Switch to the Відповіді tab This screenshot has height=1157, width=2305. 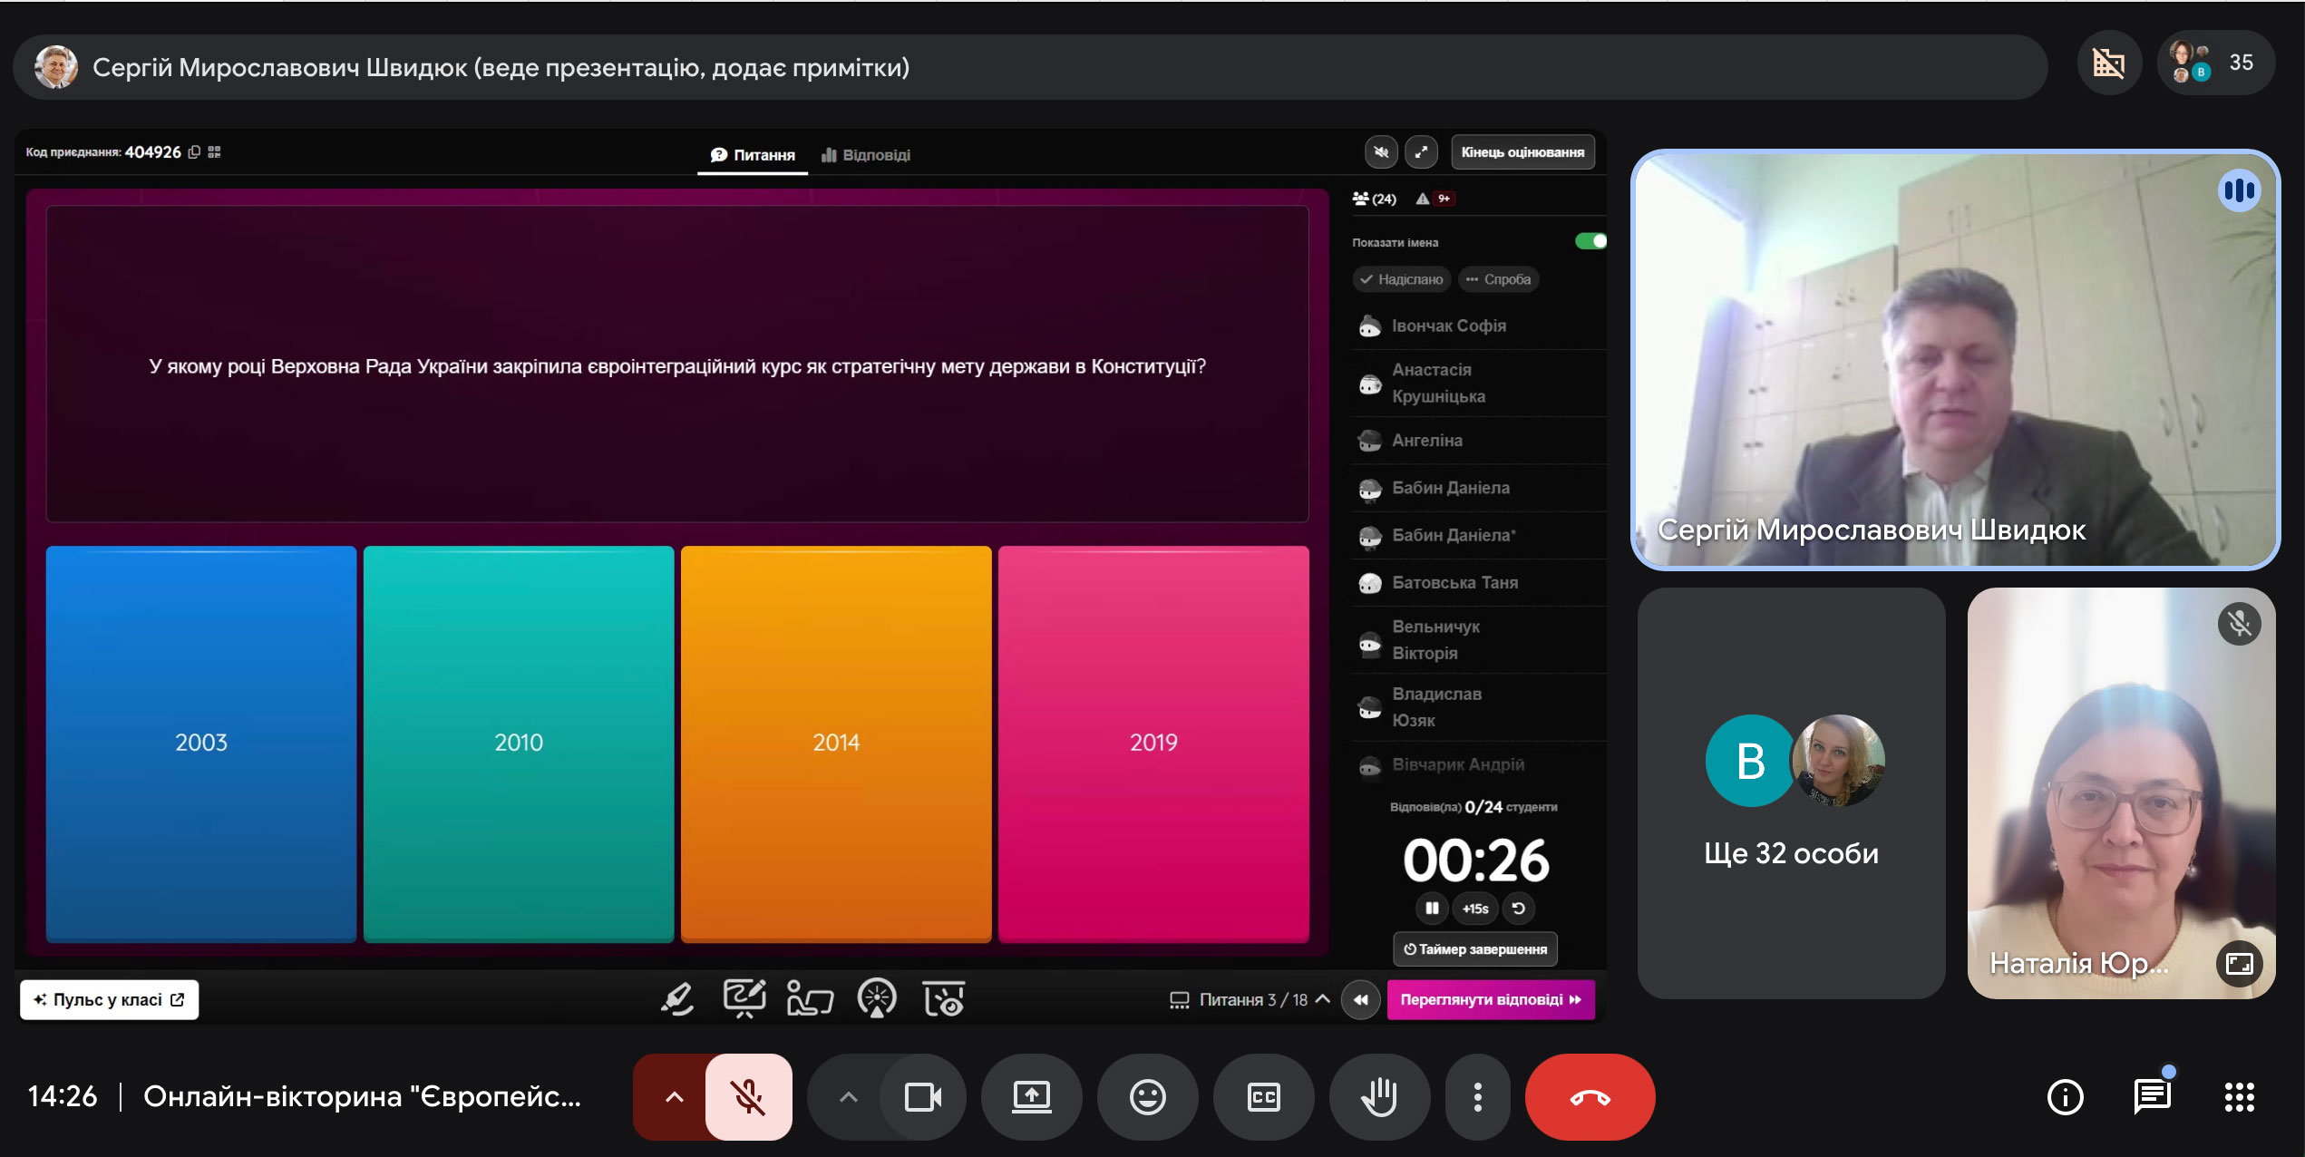(x=866, y=155)
